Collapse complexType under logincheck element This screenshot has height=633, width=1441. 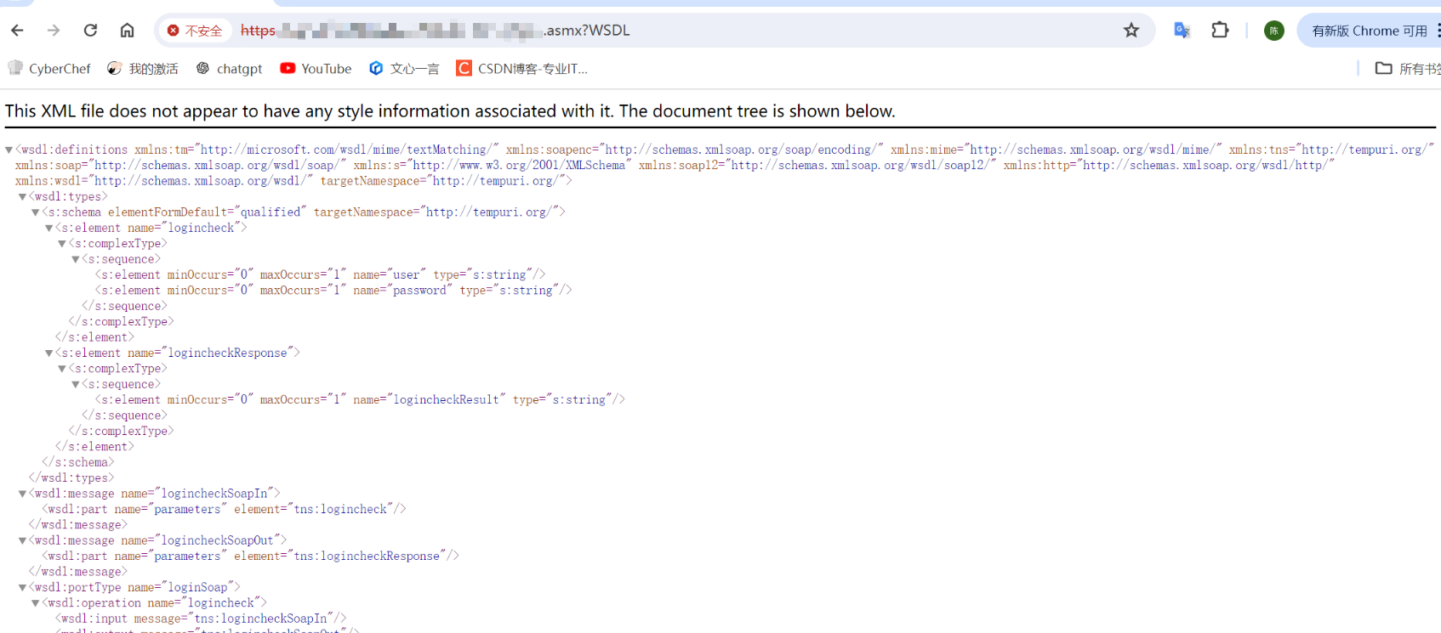(x=61, y=244)
